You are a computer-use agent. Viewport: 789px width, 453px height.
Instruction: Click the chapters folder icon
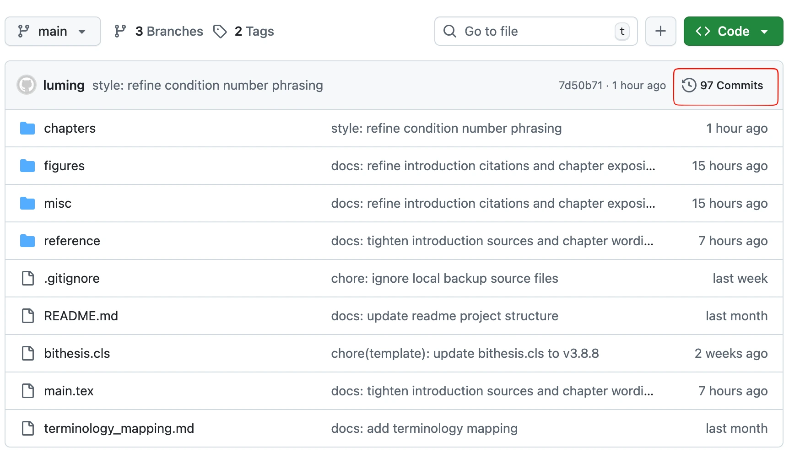(27, 128)
